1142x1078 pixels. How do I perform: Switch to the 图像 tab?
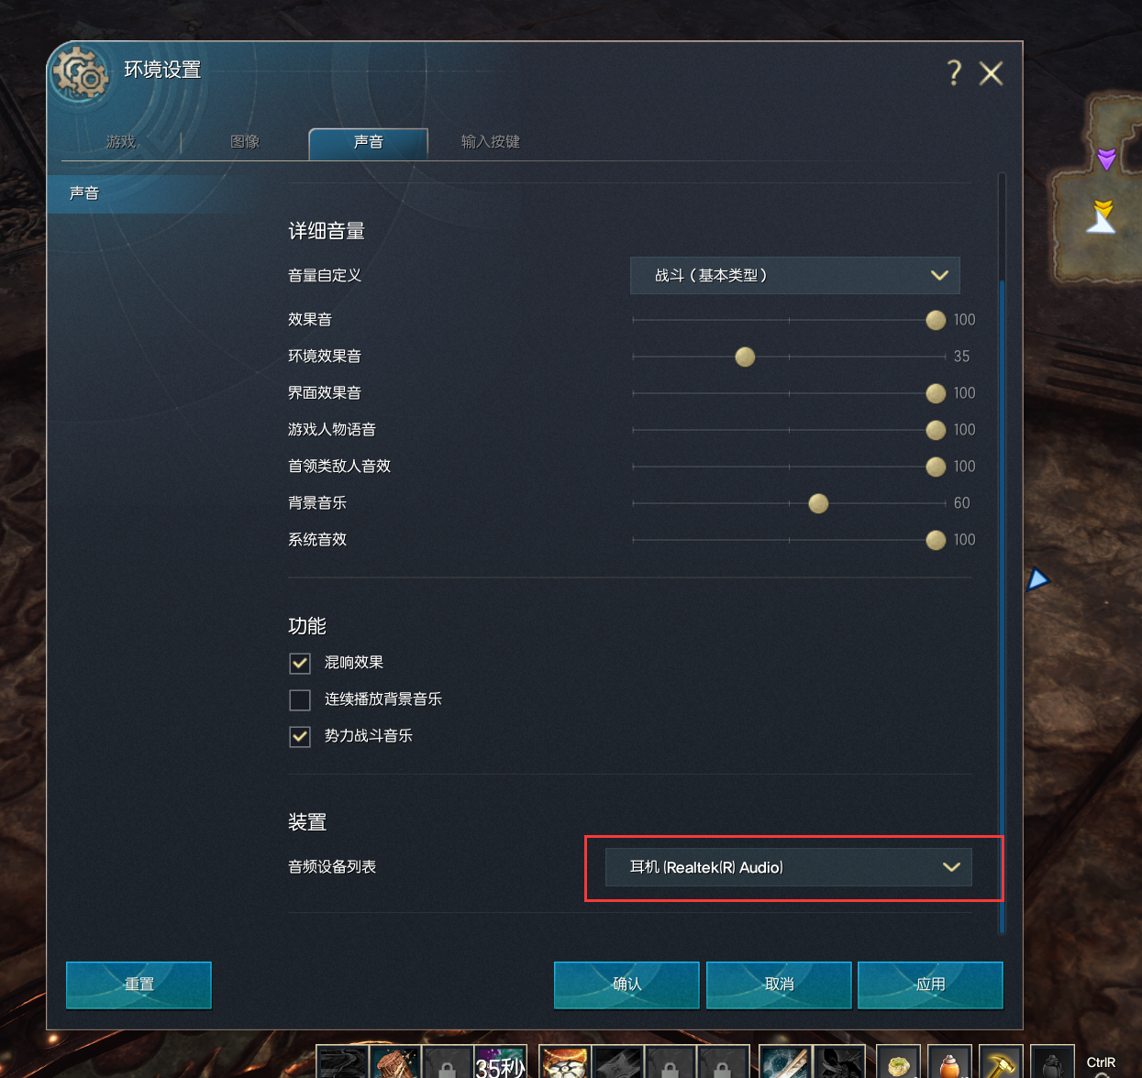(245, 142)
